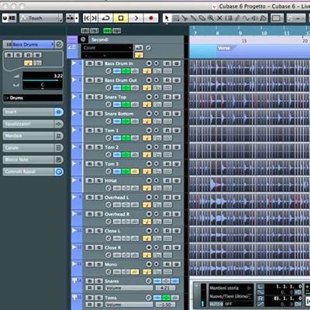
Task: Select the Line curve tool
Action: [246, 19]
